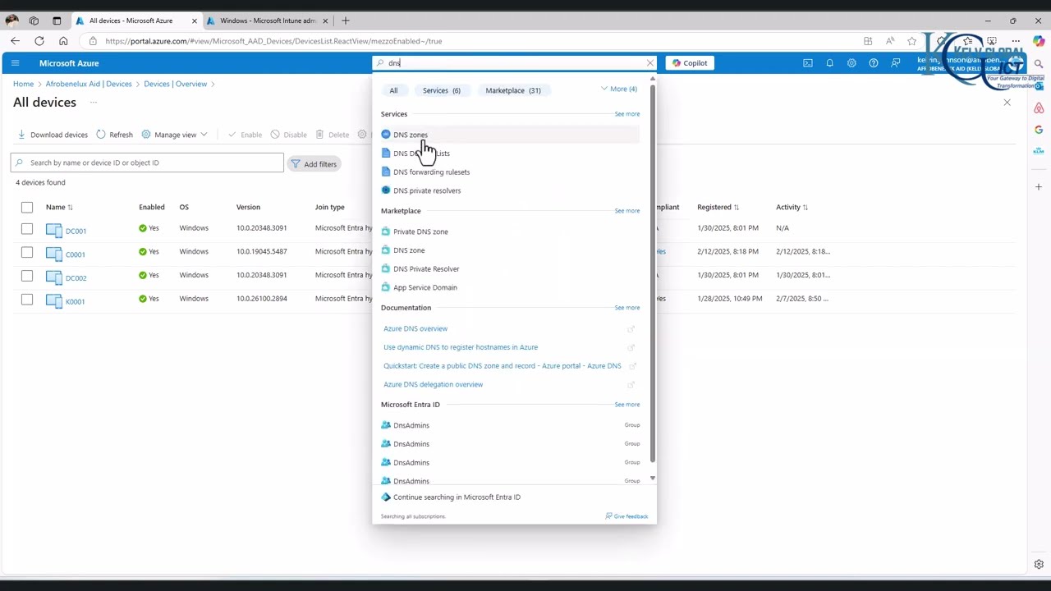The image size is (1051, 591).
Task: See more results under Marketplace
Action: tap(626, 211)
